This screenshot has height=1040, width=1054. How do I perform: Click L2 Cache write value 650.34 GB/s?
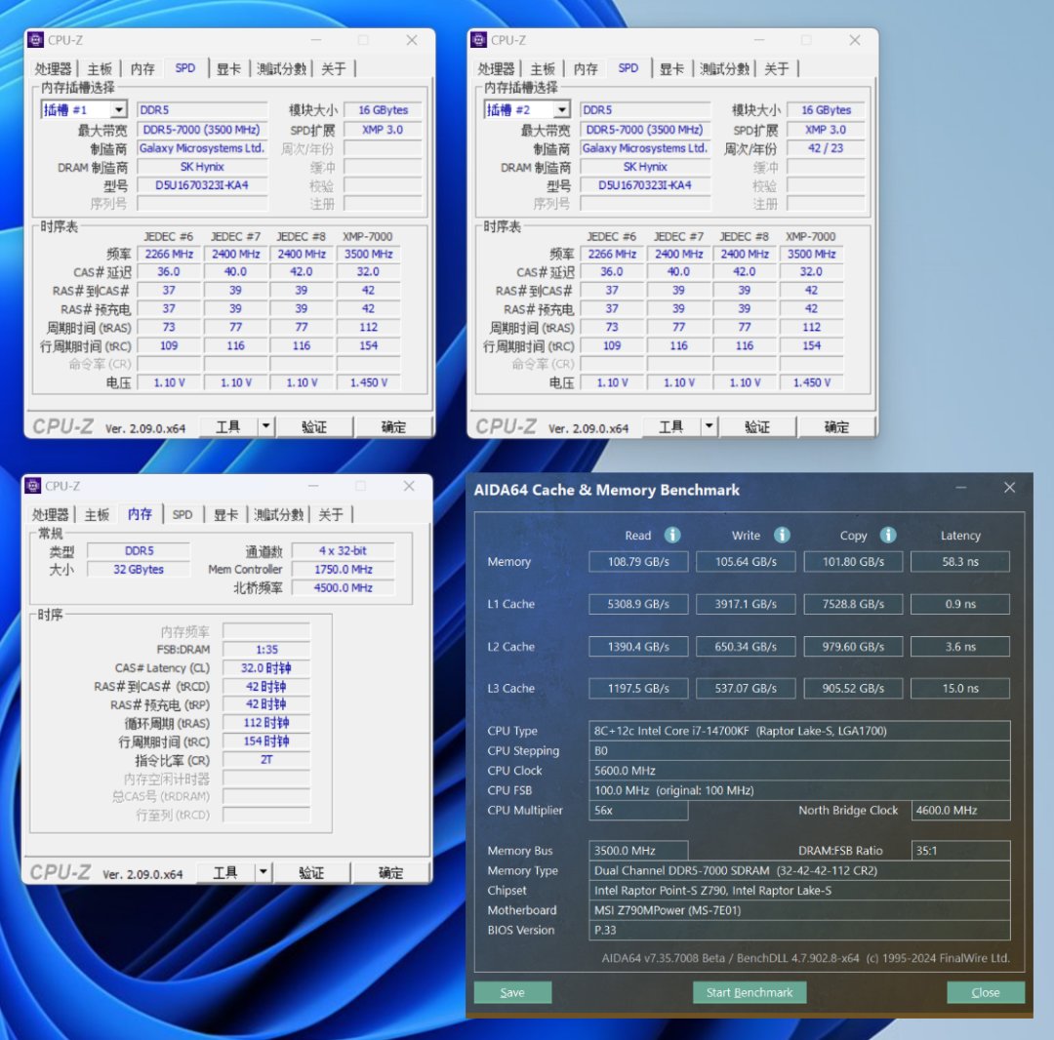[747, 646]
